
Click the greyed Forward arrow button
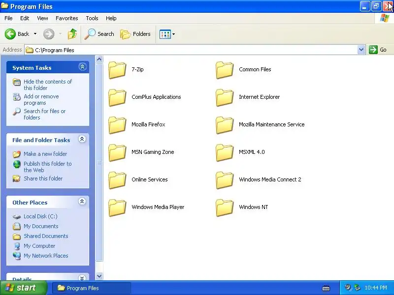pos(49,34)
